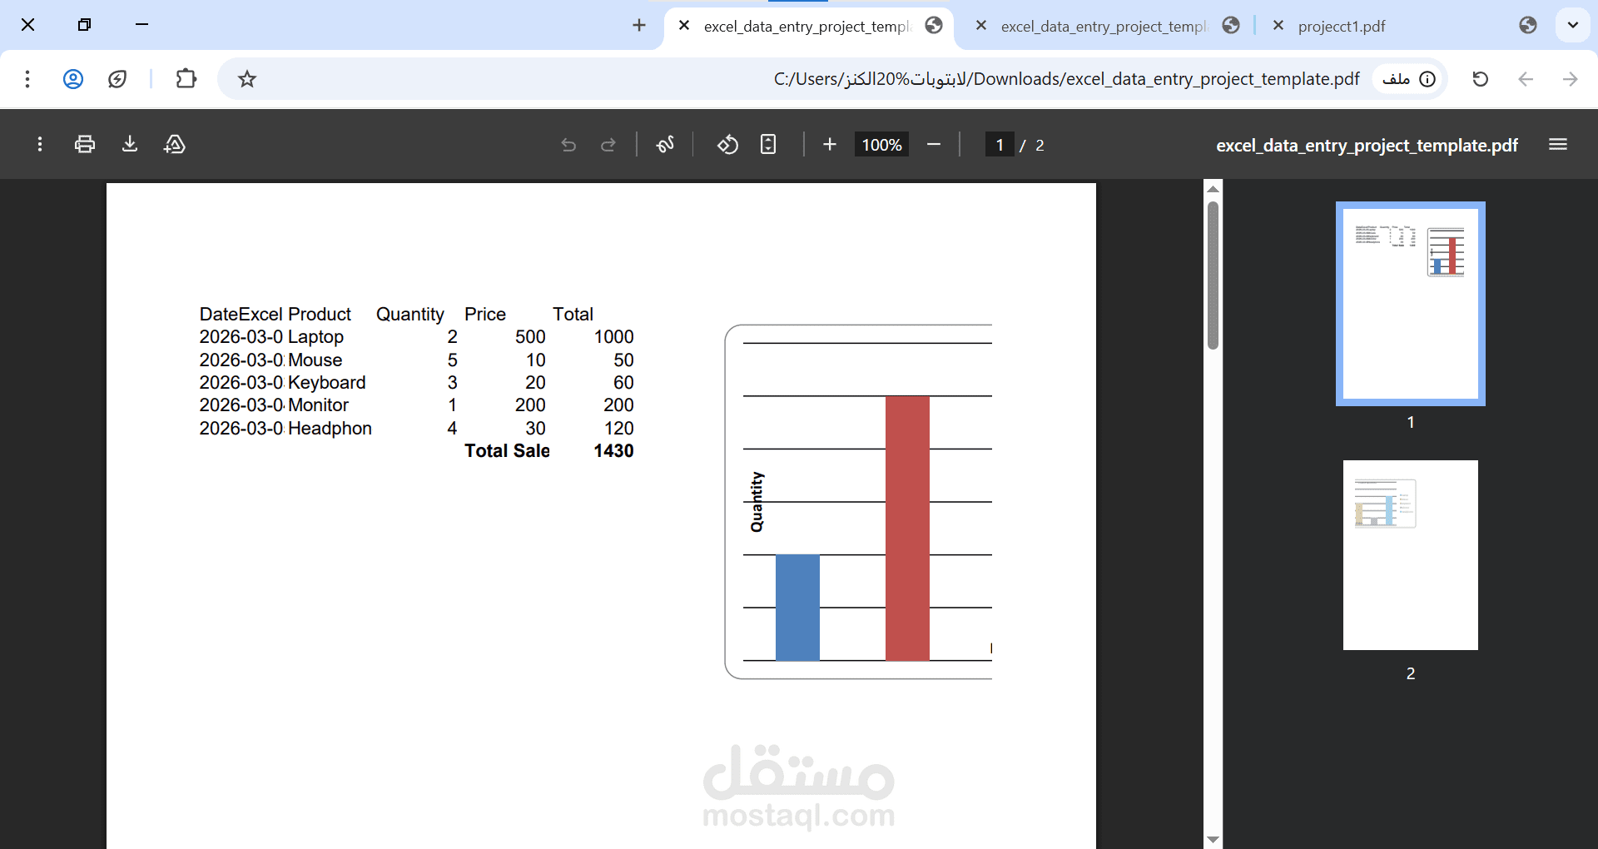Click the total value 1430
Viewport: 1598px width, 849px height.
(613, 451)
